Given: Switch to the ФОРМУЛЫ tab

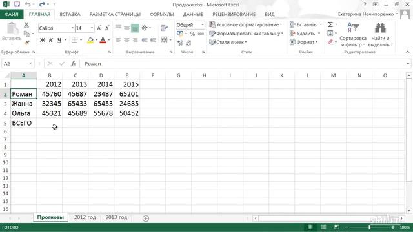Looking at the screenshot, I should click(x=162, y=14).
